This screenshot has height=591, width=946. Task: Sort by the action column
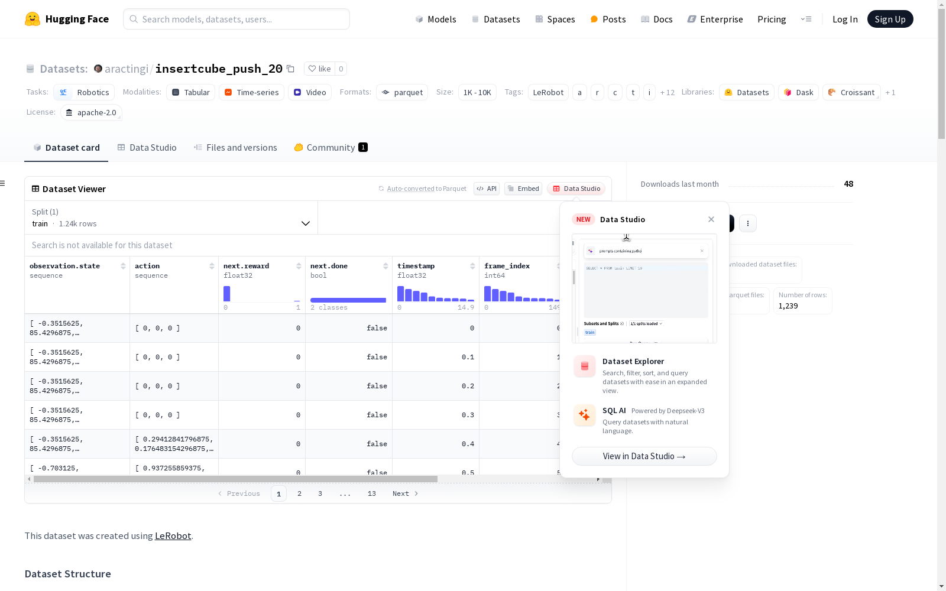pyautogui.click(x=212, y=266)
